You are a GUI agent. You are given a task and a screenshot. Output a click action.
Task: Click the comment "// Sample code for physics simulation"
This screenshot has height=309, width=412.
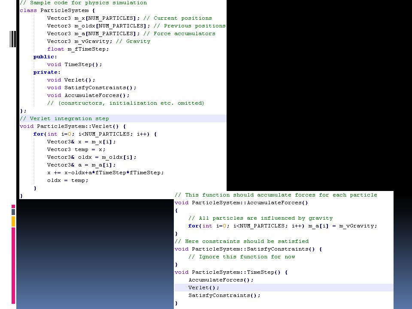[83, 3]
